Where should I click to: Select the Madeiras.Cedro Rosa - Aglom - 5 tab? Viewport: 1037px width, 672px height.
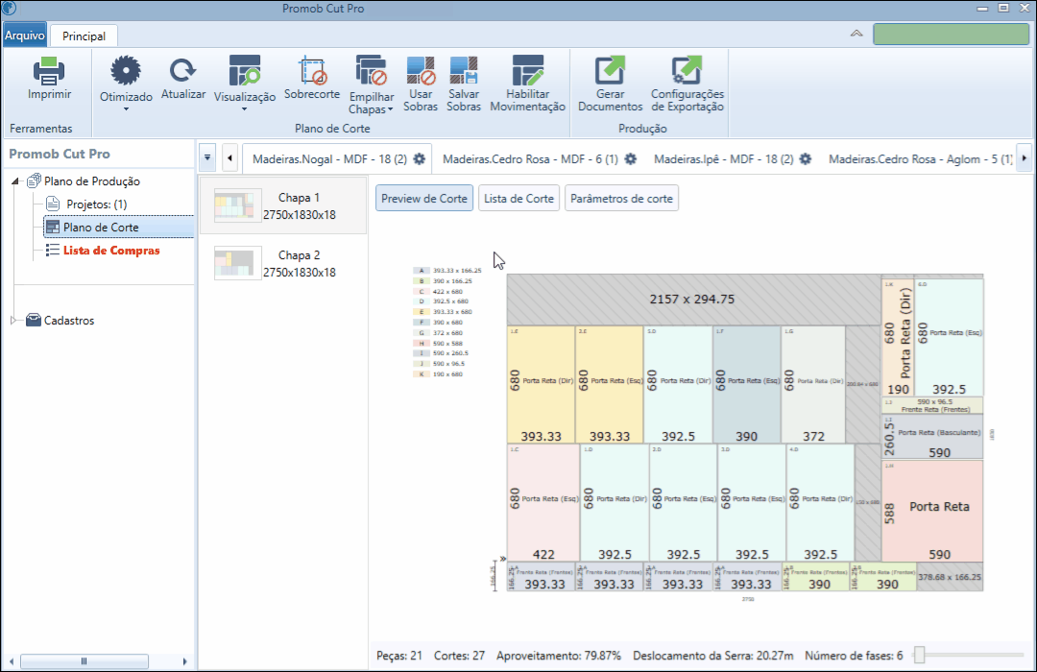[920, 158]
